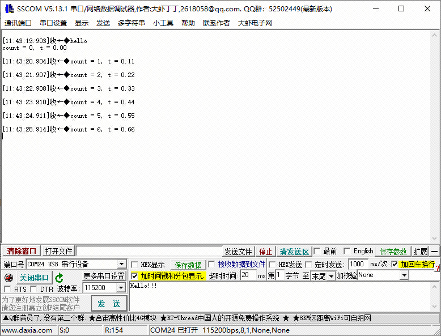Click the send area scroll up arrow

tap(435, 287)
